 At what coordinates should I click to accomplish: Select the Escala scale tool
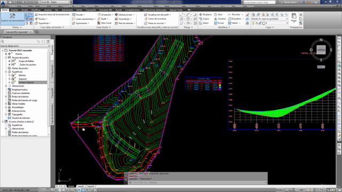point(219,23)
